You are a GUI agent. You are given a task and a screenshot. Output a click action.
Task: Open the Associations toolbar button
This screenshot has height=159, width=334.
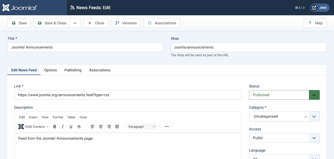[162, 23]
